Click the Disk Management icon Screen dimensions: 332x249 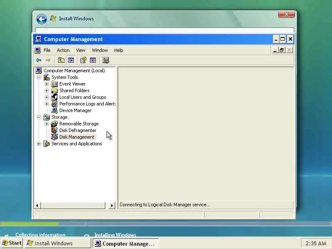tap(54, 137)
